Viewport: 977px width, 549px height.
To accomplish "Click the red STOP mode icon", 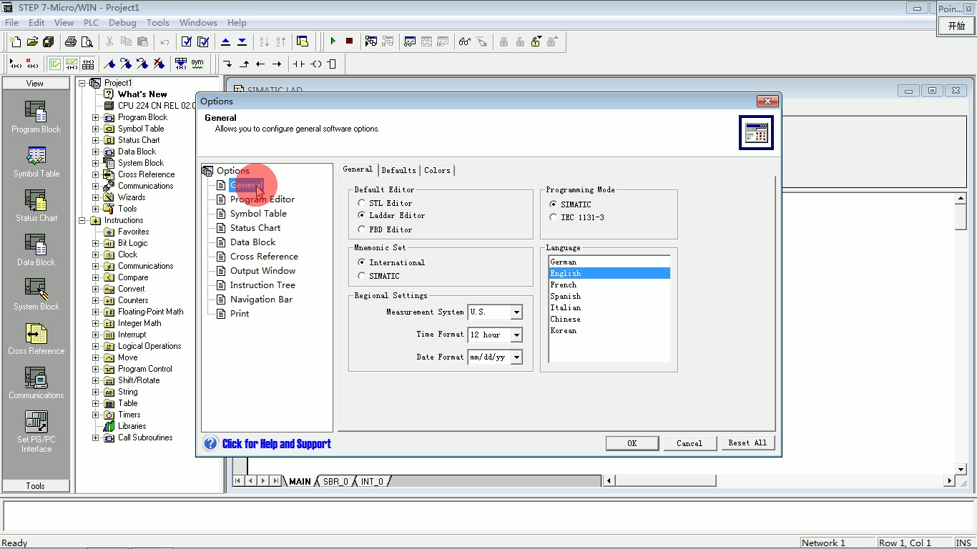I will 349,41.
